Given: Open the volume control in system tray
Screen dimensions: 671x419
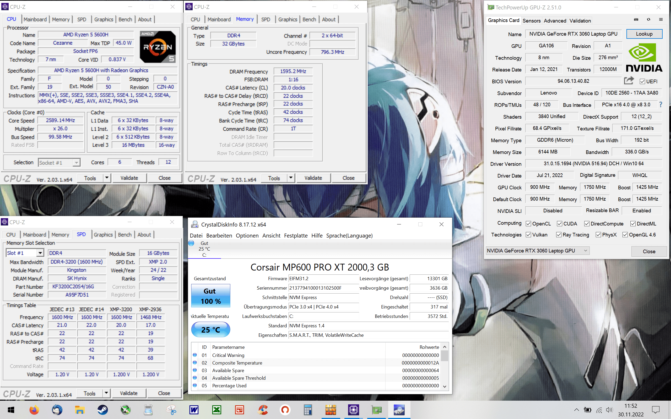Looking at the screenshot, I should tap(609, 410).
